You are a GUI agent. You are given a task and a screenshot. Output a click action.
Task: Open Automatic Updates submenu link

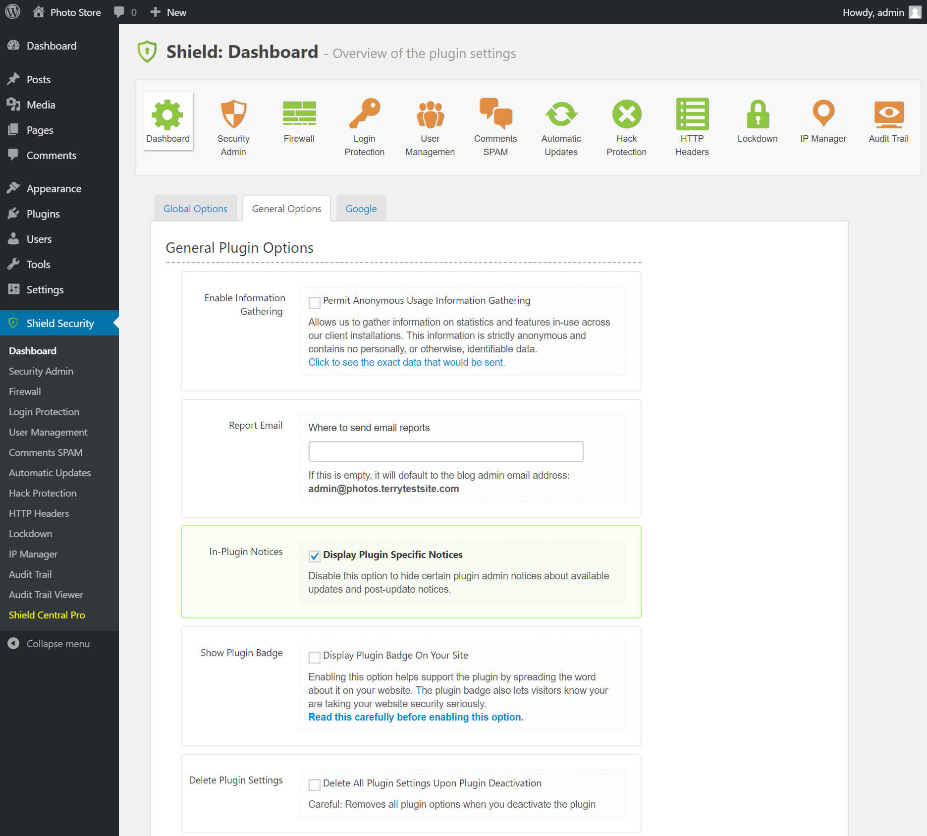click(50, 473)
